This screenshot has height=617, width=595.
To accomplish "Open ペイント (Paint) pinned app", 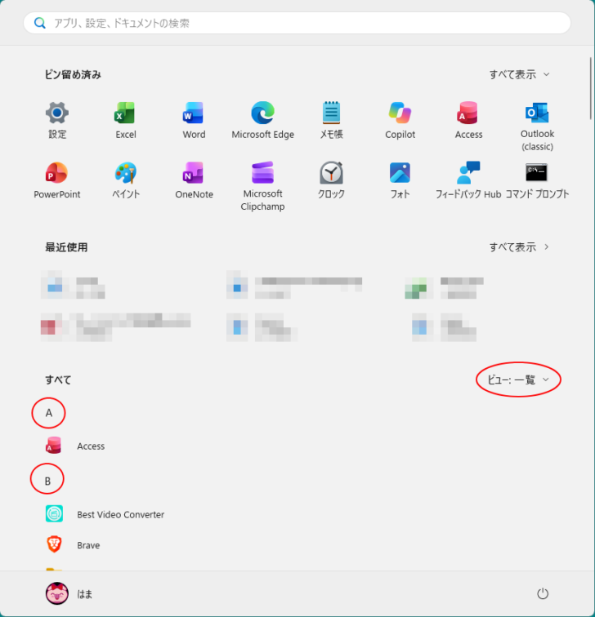I will 126,180.
